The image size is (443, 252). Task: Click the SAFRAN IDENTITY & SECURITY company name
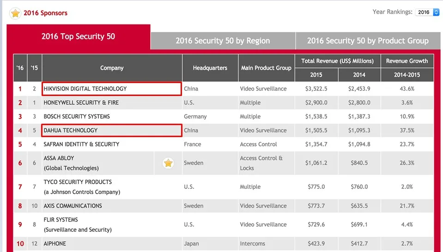coord(81,144)
